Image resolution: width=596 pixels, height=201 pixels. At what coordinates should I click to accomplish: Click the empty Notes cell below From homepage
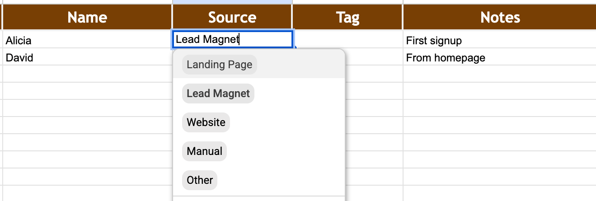pos(500,74)
